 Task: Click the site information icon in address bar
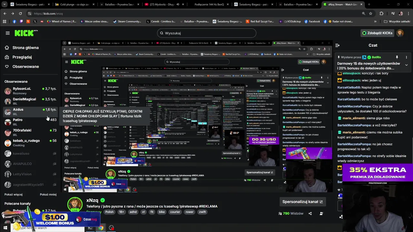tap(30, 14)
